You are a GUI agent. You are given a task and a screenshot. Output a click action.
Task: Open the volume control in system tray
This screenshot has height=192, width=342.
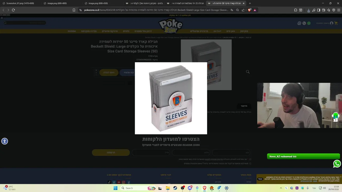(324, 188)
